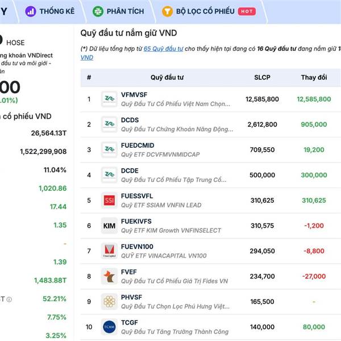Image resolution: width=341 pixels, height=341 pixels.
Task: Click the DCDS fund logo
Action: coord(109,124)
